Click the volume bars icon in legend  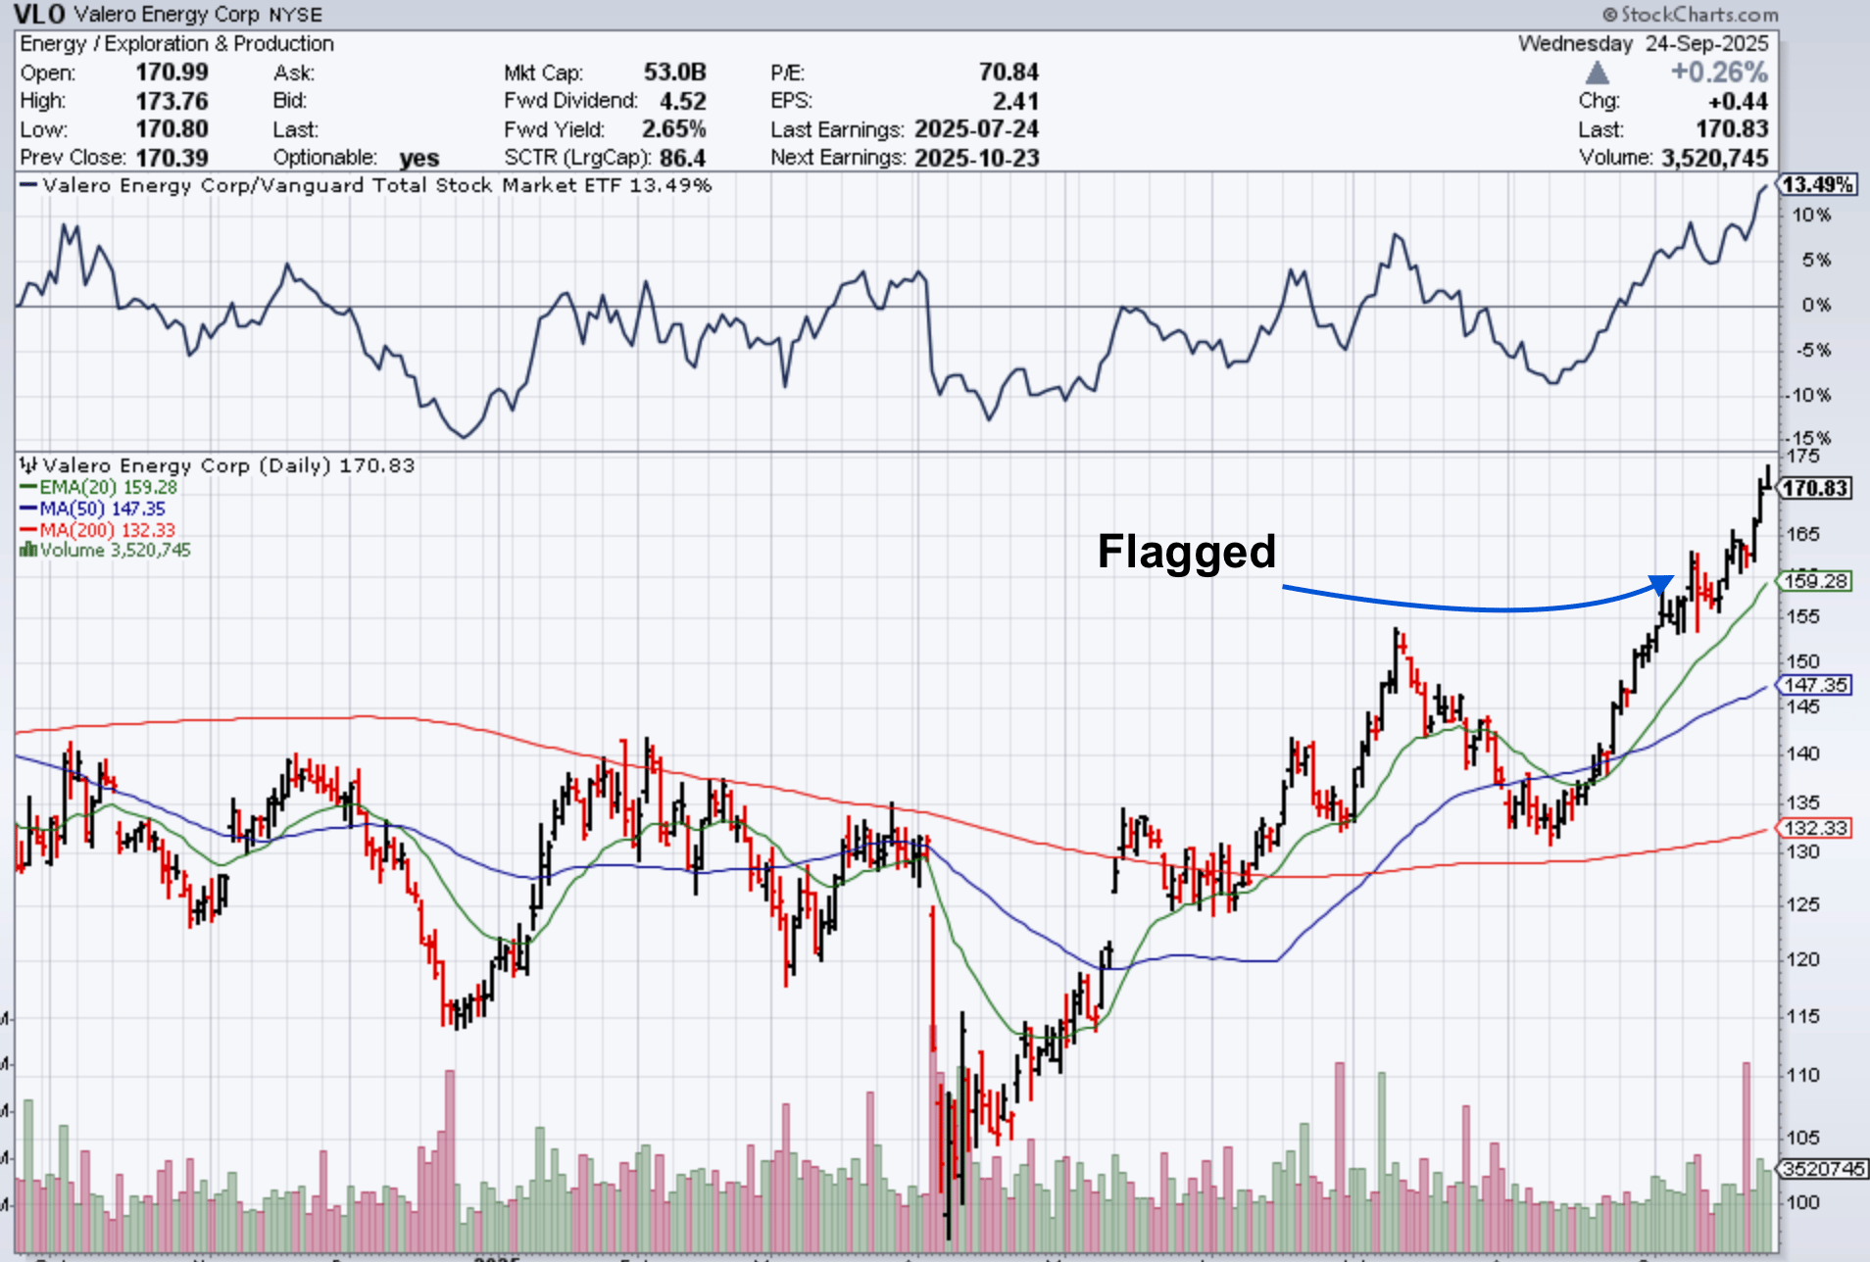(x=28, y=551)
